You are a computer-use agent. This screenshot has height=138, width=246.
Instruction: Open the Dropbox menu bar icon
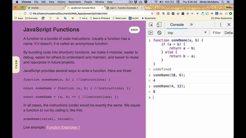136,2
